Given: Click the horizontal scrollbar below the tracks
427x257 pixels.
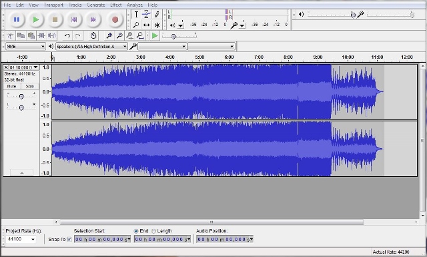Looking at the screenshot, I should point(211,222).
